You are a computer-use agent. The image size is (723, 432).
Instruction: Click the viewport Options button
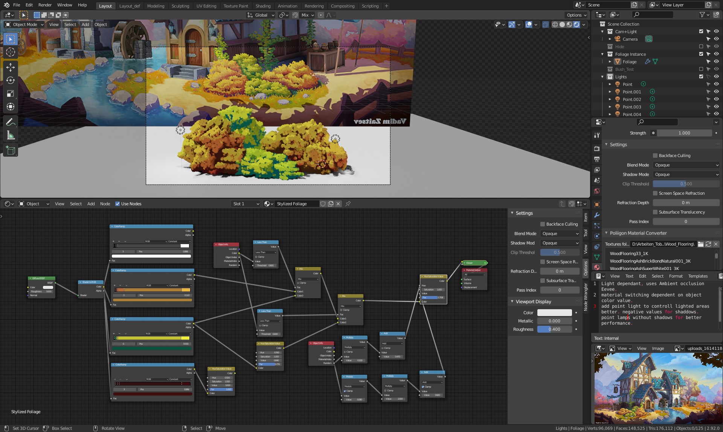point(577,15)
